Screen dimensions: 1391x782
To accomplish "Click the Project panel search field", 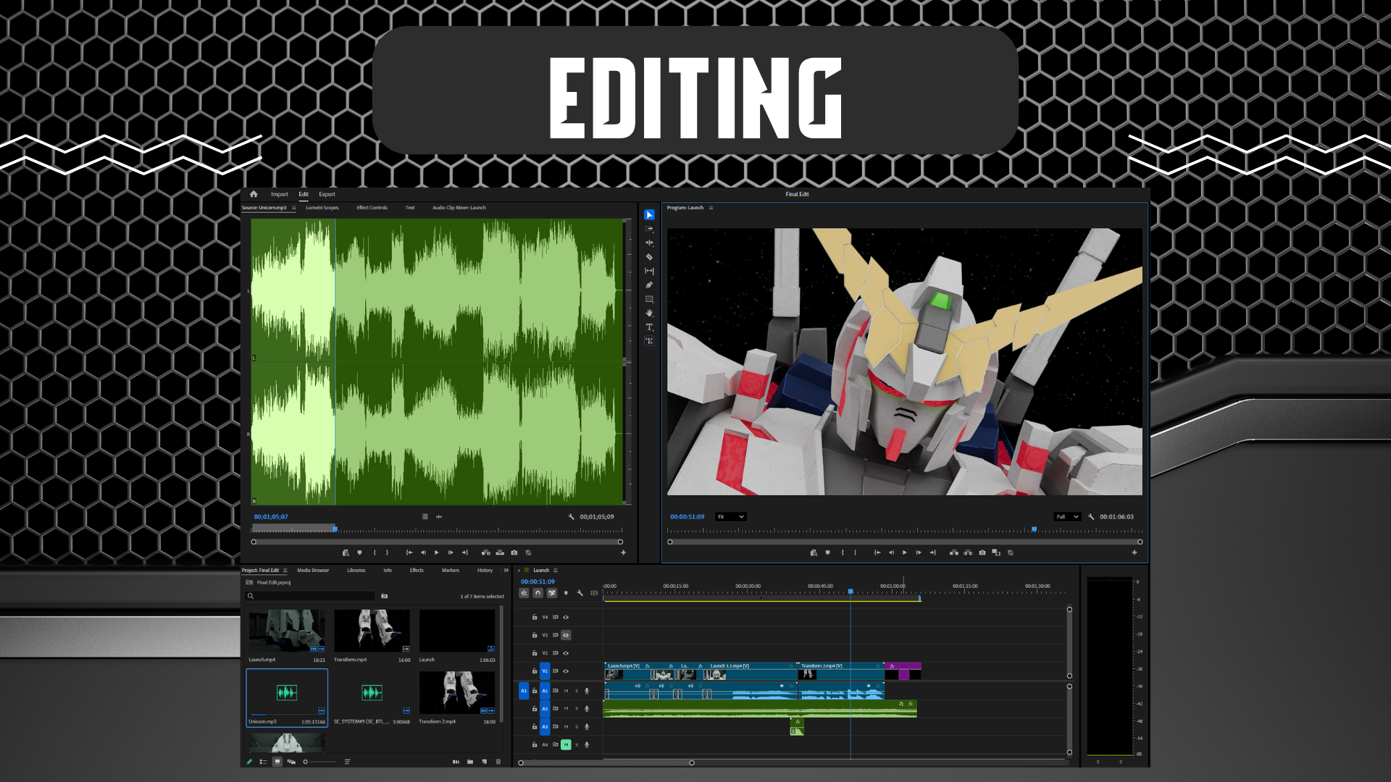I will click(312, 597).
